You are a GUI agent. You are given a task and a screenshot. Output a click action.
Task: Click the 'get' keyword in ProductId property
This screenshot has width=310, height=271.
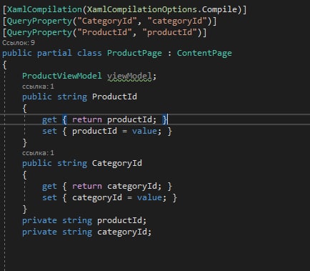point(49,119)
